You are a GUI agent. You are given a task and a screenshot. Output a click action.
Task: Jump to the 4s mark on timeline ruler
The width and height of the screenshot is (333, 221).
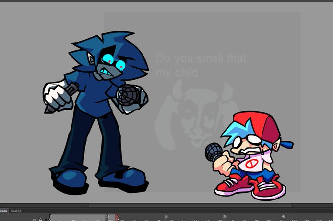click(284, 216)
